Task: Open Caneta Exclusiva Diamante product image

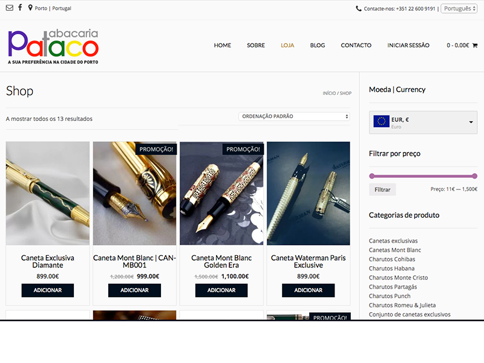Action: coord(48,193)
